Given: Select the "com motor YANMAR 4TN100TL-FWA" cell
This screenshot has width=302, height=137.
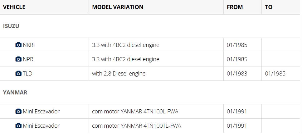Looking at the screenshot, I should [x=136, y=126].
